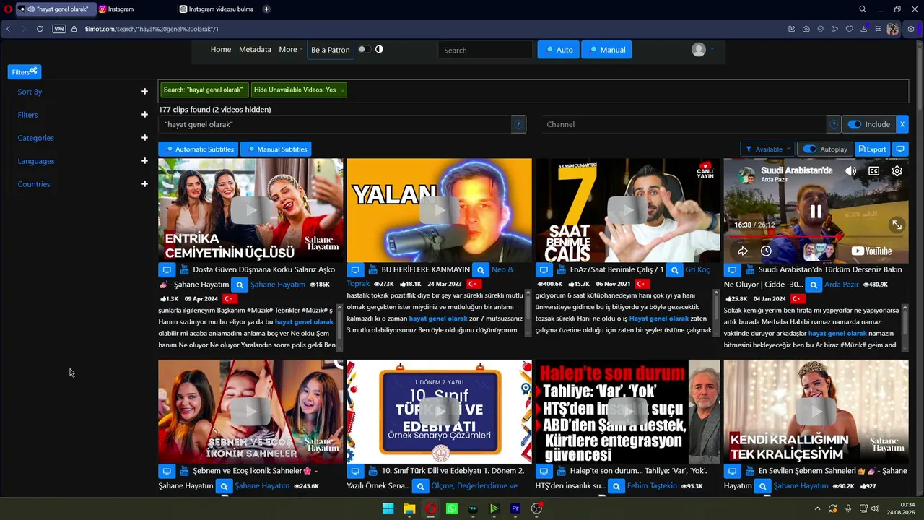Click the Opera VPN badge
The image size is (924, 520).
[59, 29]
